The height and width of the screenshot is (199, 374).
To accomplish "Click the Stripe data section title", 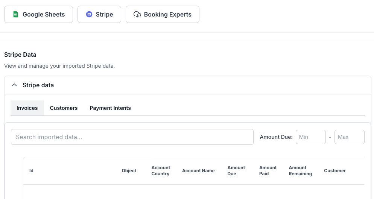I will point(38,85).
